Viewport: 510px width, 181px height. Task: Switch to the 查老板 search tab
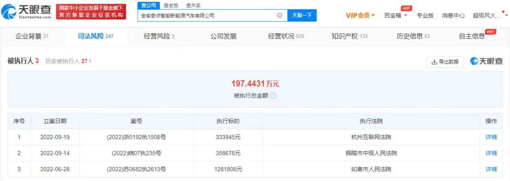pyautogui.click(x=171, y=6)
